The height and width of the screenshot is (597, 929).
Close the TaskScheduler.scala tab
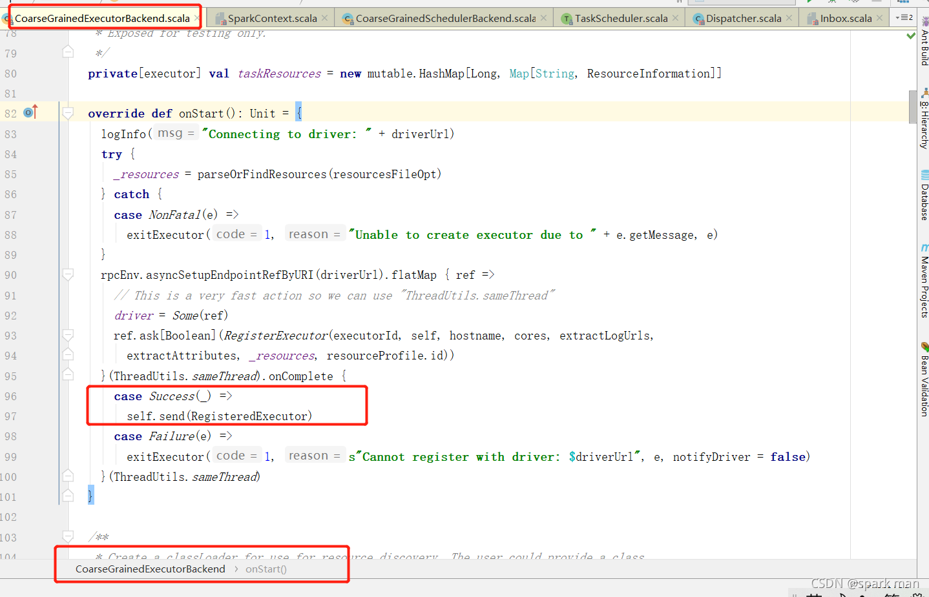[x=675, y=18]
